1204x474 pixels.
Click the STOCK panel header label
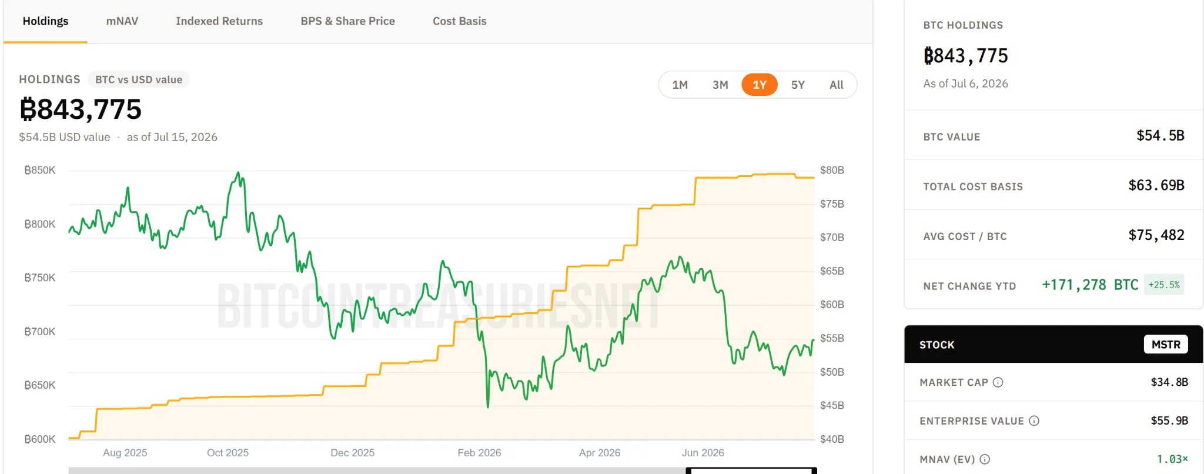[x=937, y=345]
